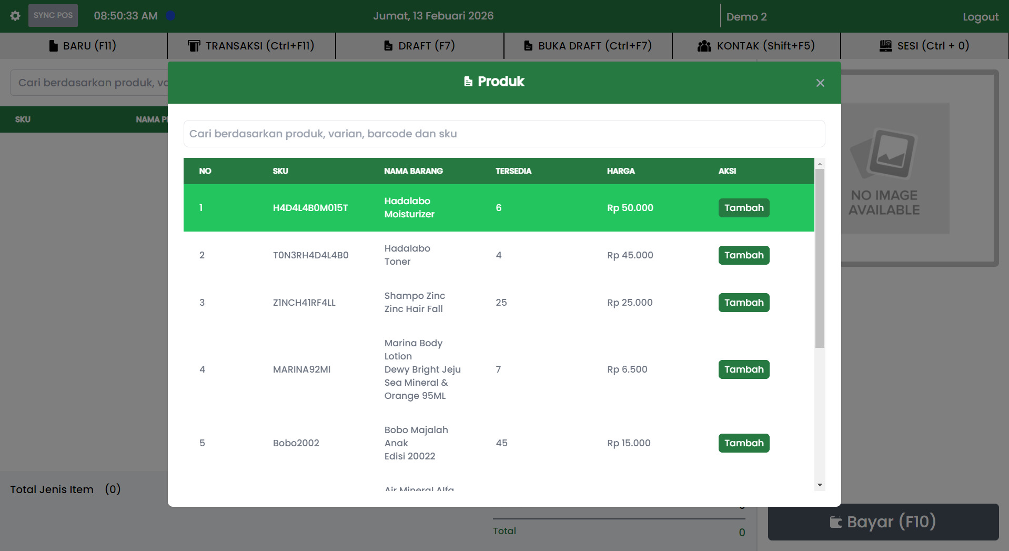Screen dimensions: 1009x551
Task: Add Bobo Majalah Anak with Tambah
Action: point(743,443)
